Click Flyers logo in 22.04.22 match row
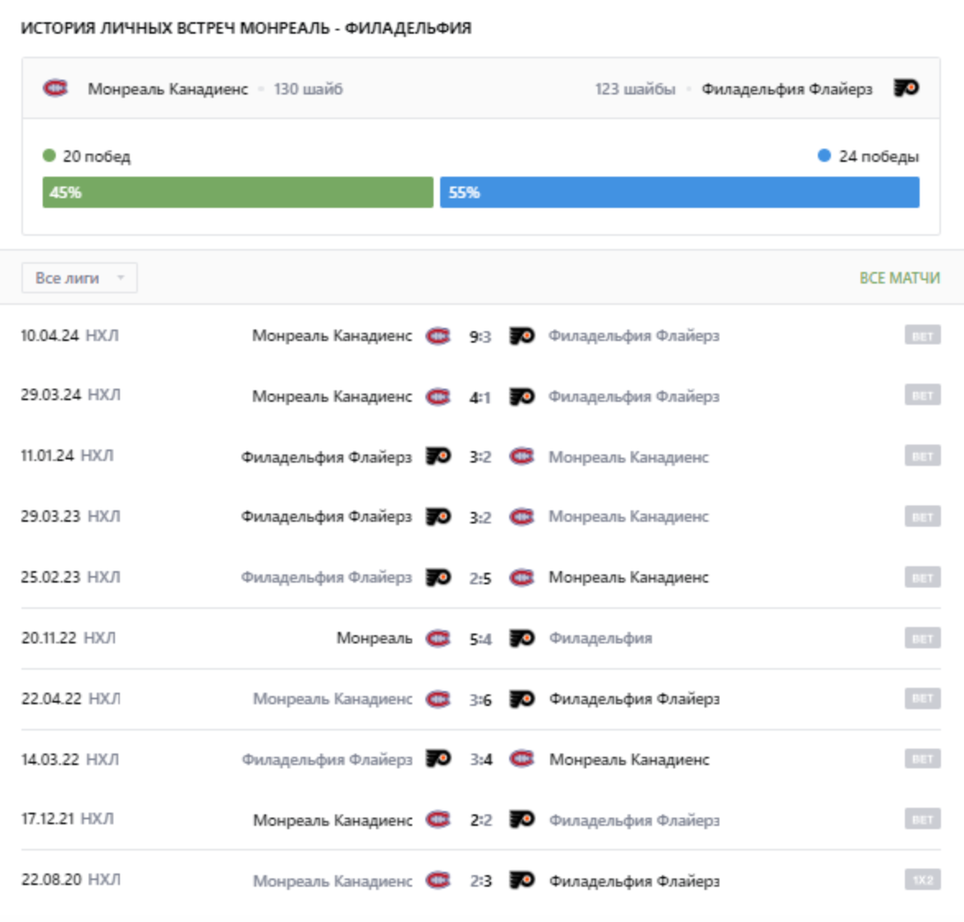964x922 pixels. [x=522, y=699]
